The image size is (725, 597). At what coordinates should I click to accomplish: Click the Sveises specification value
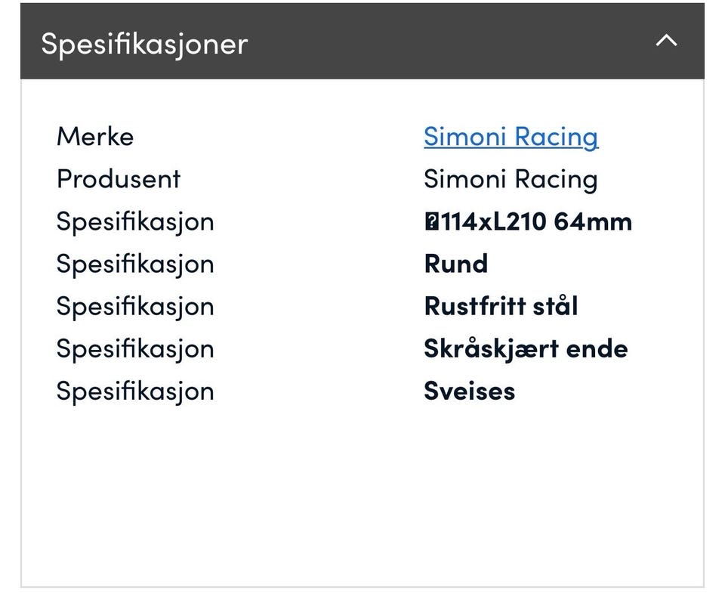pos(469,391)
